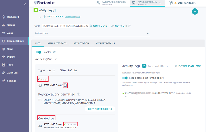Click the key operations grid icon
The height and width of the screenshot is (132, 206).
(40, 100)
